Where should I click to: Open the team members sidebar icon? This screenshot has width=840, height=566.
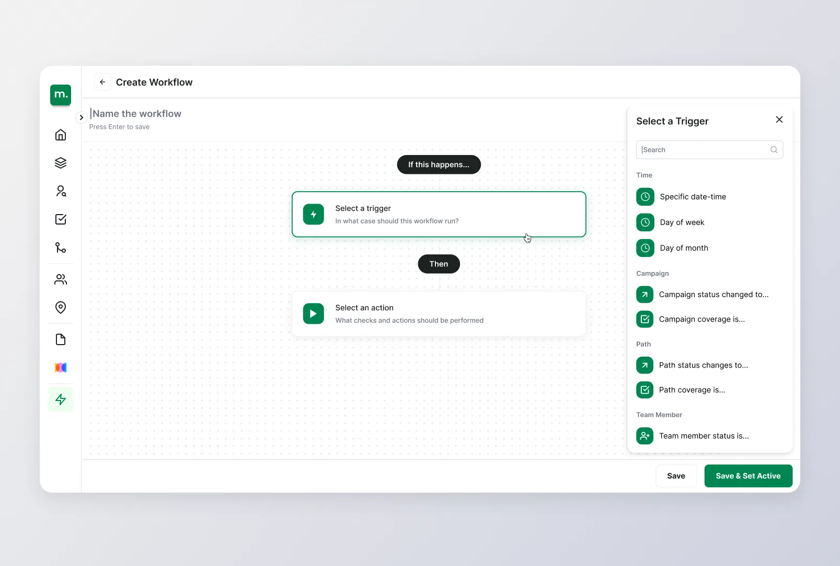pyautogui.click(x=61, y=279)
